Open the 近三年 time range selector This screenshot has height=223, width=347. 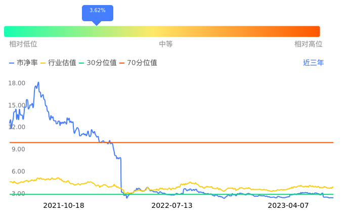click(313, 63)
